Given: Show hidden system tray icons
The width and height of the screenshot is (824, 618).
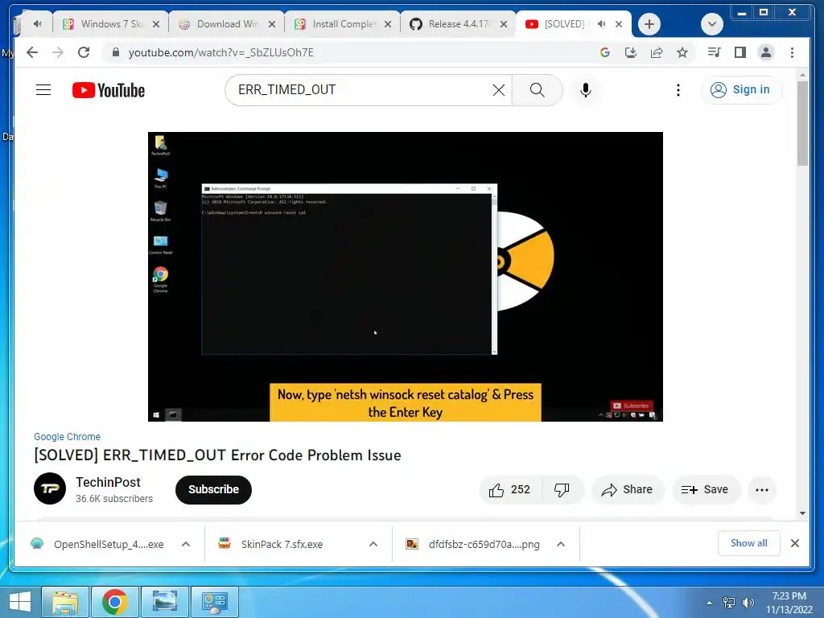Looking at the screenshot, I should (710, 603).
